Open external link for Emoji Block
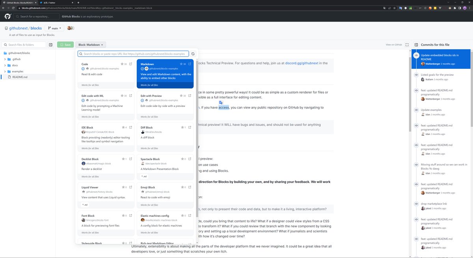This screenshot has width=473, height=258. point(190,187)
